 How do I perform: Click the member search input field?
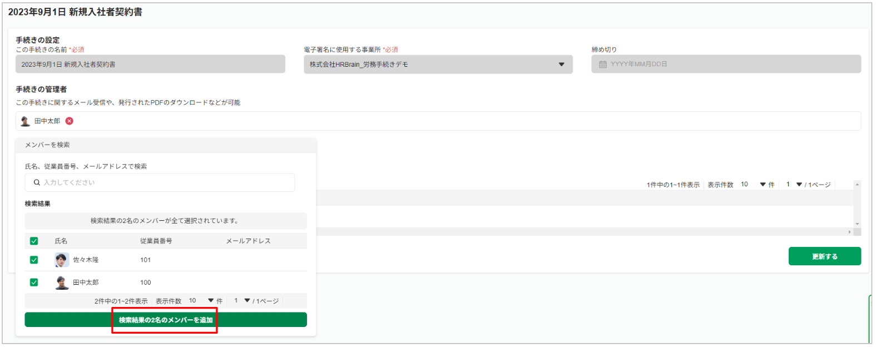coord(160,182)
